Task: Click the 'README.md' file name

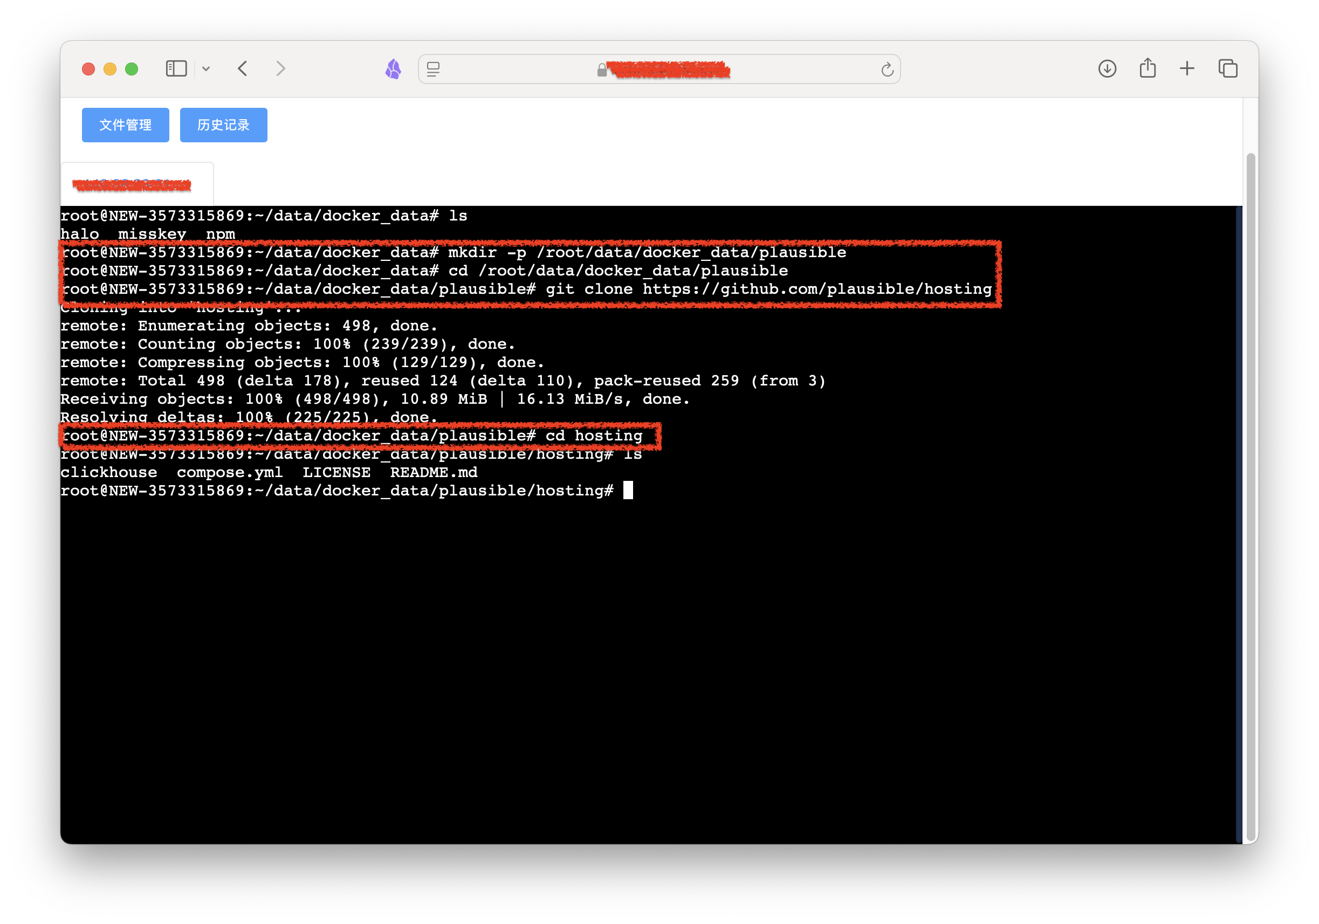Action: [x=434, y=472]
